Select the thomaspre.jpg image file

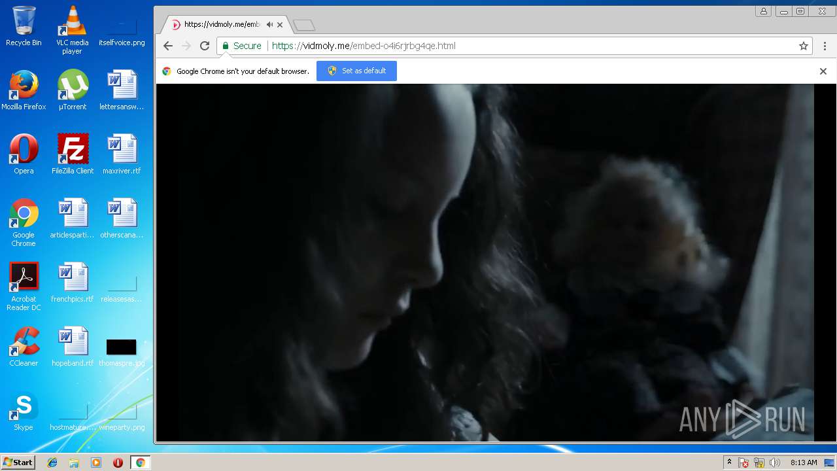point(122,352)
